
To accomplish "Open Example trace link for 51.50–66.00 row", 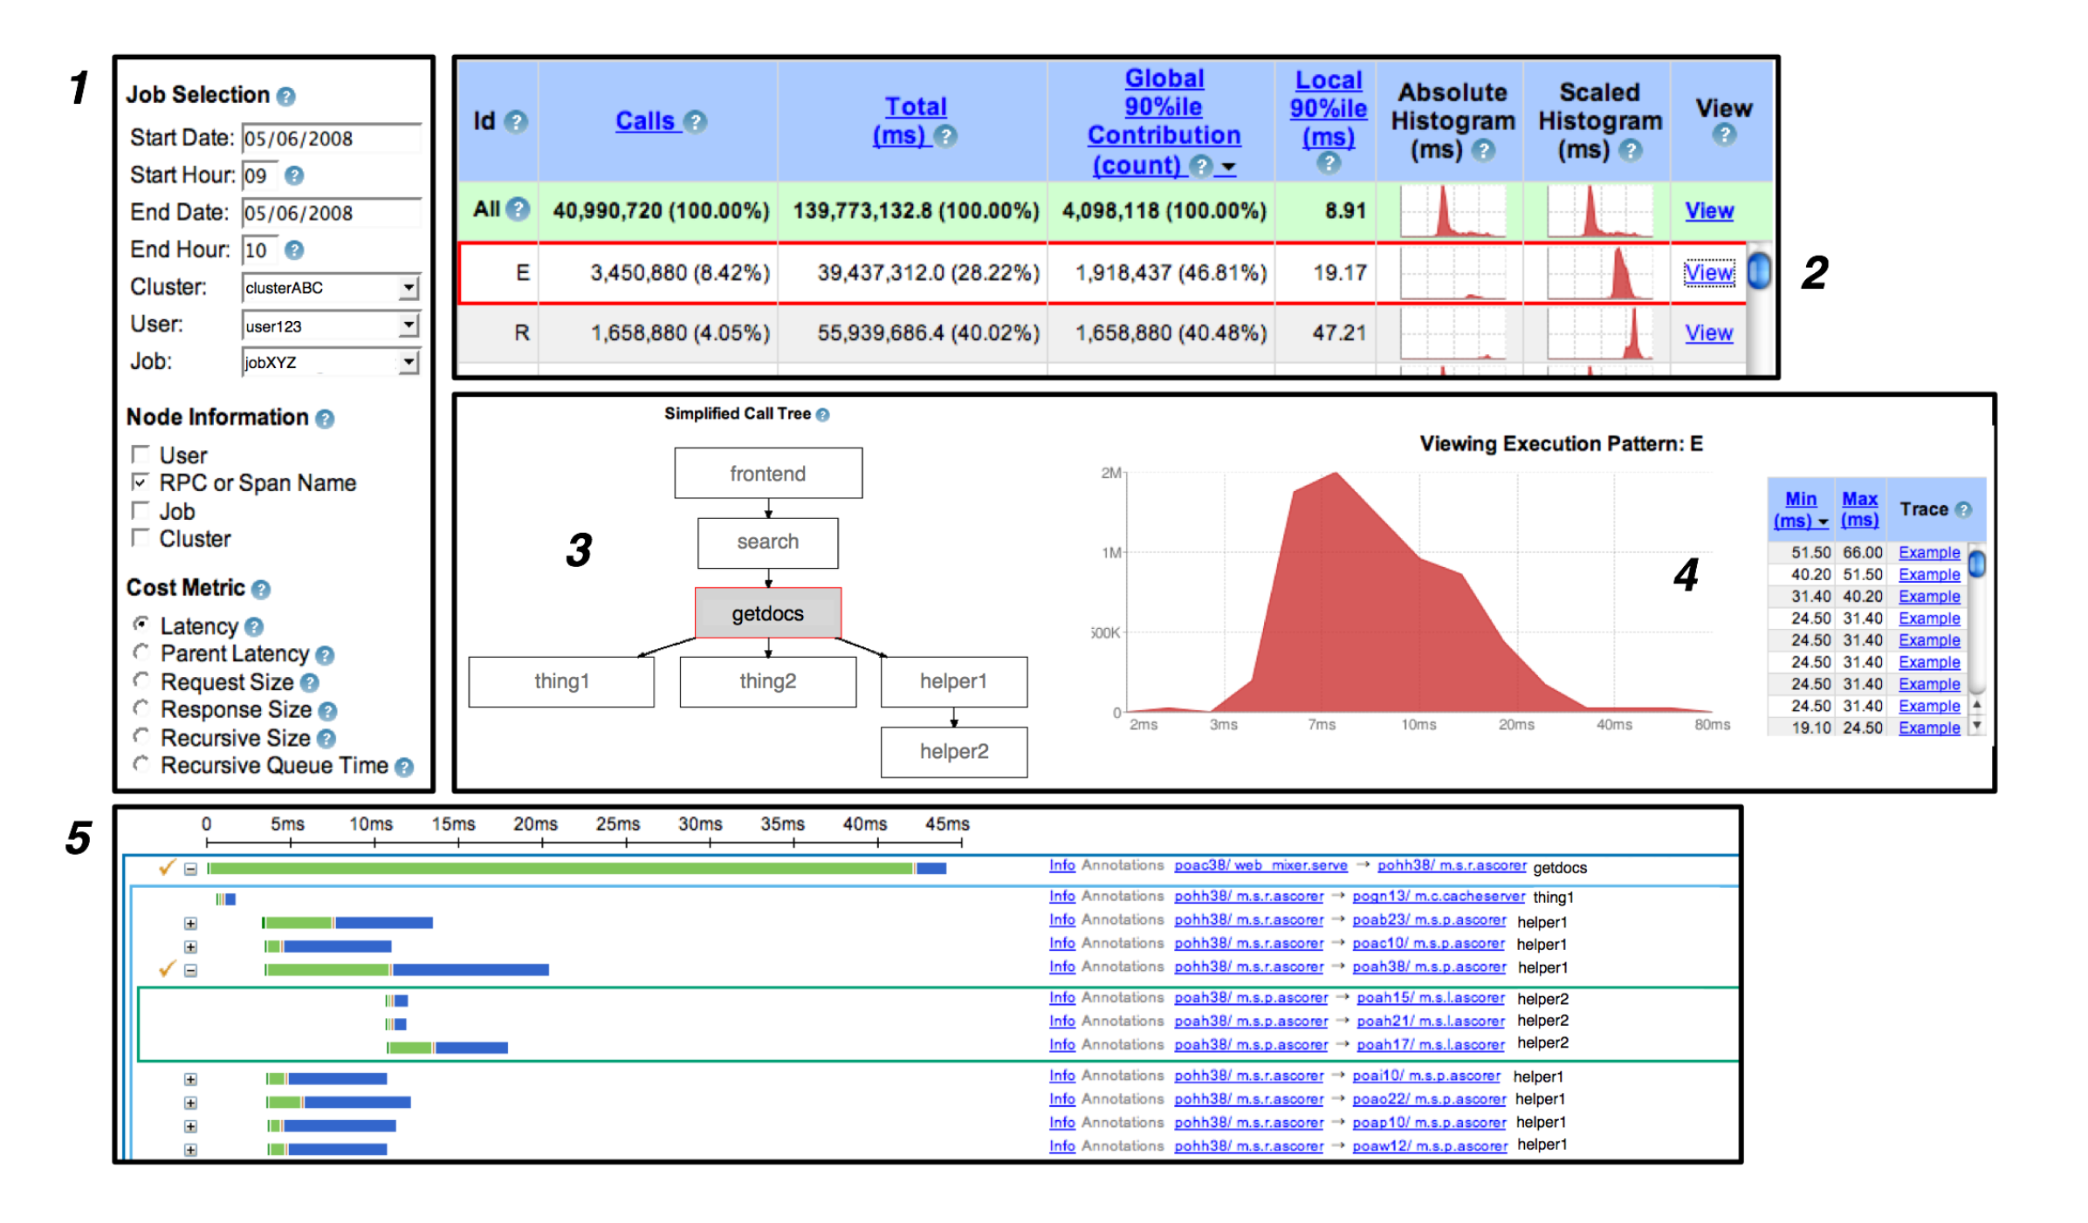I will [x=1928, y=553].
